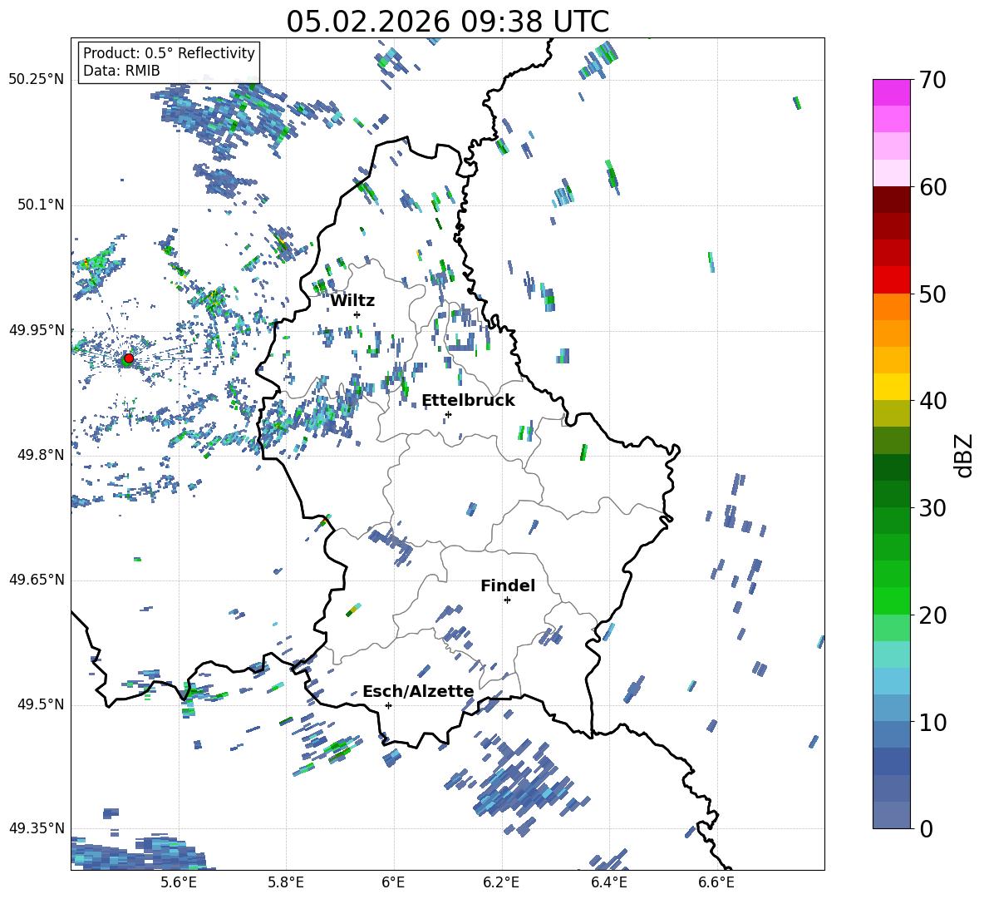This screenshot has height=899, width=984.
Task: Click the cross marker below Esch/Alzette
Action: (388, 705)
